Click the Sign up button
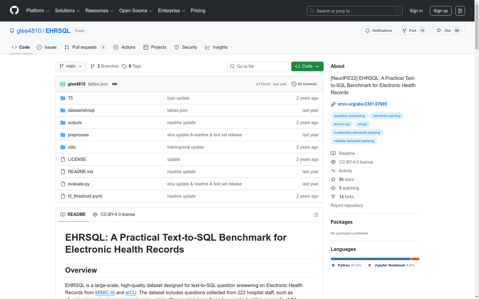Image resolution: width=479 pixels, height=299 pixels. click(x=441, y=11)
